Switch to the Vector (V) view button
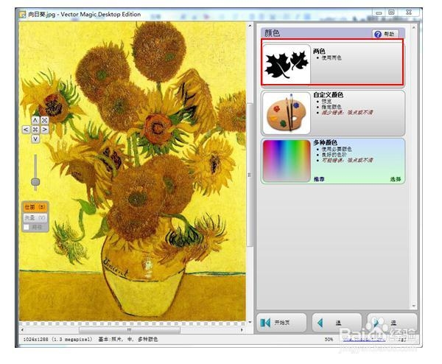This screenshot has width=442, height=364. tap(35, 217)
